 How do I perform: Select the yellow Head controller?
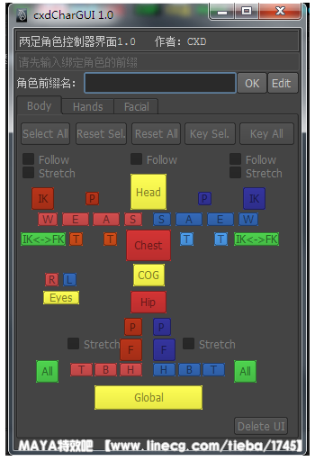tap(148, 192)
